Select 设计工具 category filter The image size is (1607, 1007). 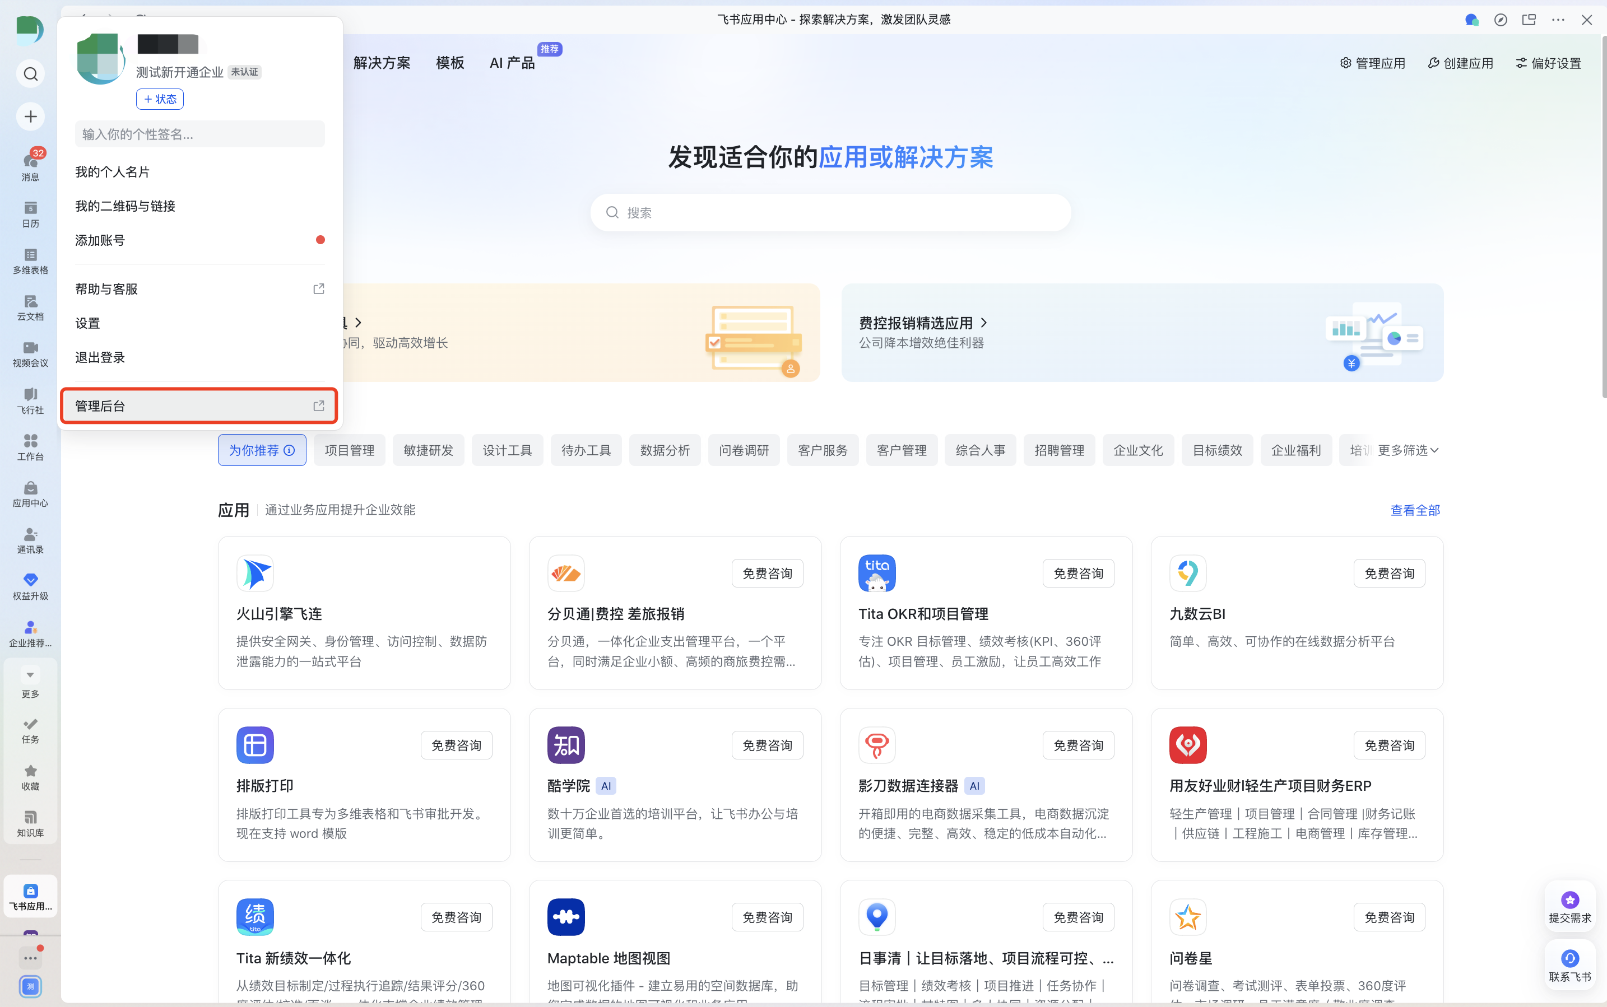coord(507,450)
